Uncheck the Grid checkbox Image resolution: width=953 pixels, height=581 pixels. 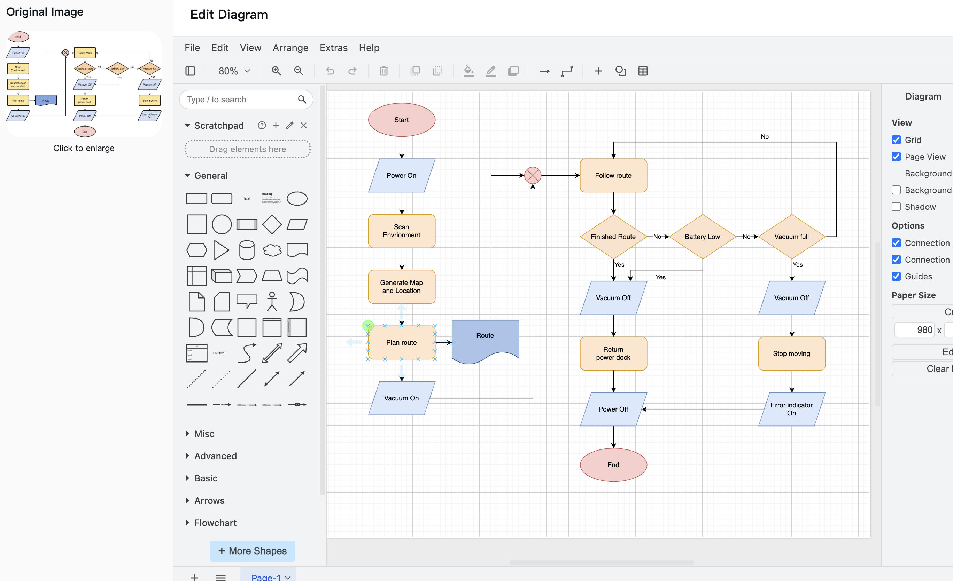pos(896,140)
